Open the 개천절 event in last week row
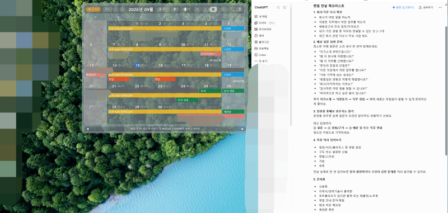448x213 pixels. tap(234, 112)
